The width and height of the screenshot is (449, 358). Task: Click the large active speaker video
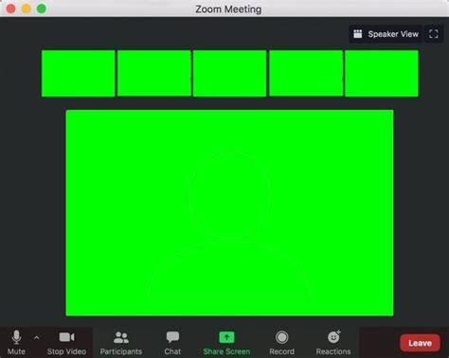(229, 213)
